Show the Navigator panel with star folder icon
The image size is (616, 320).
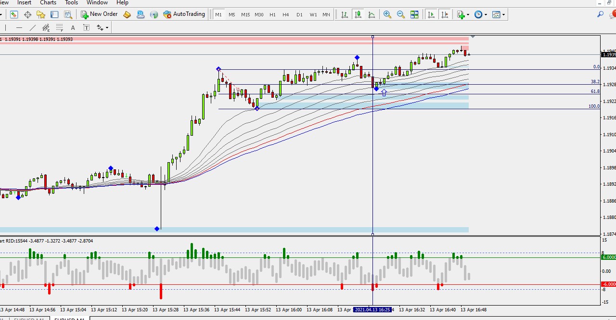pyautogui.click(x=41, y=14)
